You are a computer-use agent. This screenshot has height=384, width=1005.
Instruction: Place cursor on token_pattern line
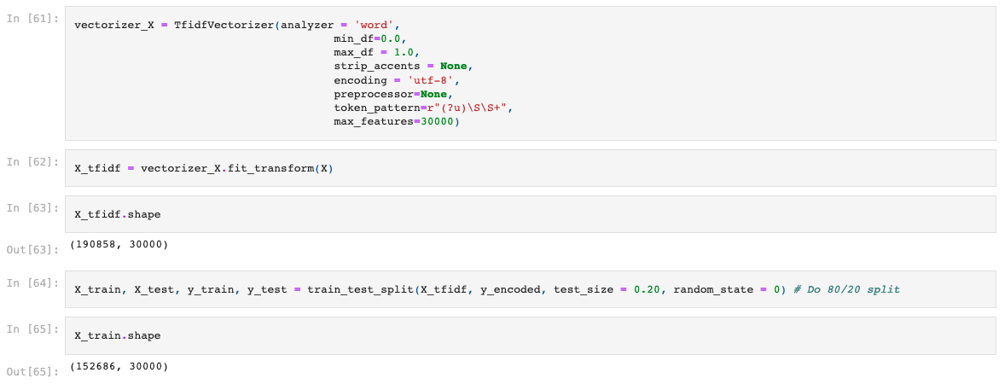(424, 108)
